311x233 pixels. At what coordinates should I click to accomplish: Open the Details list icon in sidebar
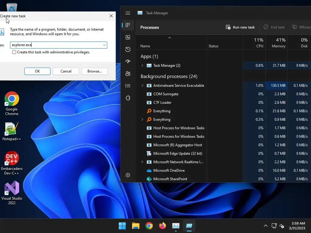[x=128, y=86]
